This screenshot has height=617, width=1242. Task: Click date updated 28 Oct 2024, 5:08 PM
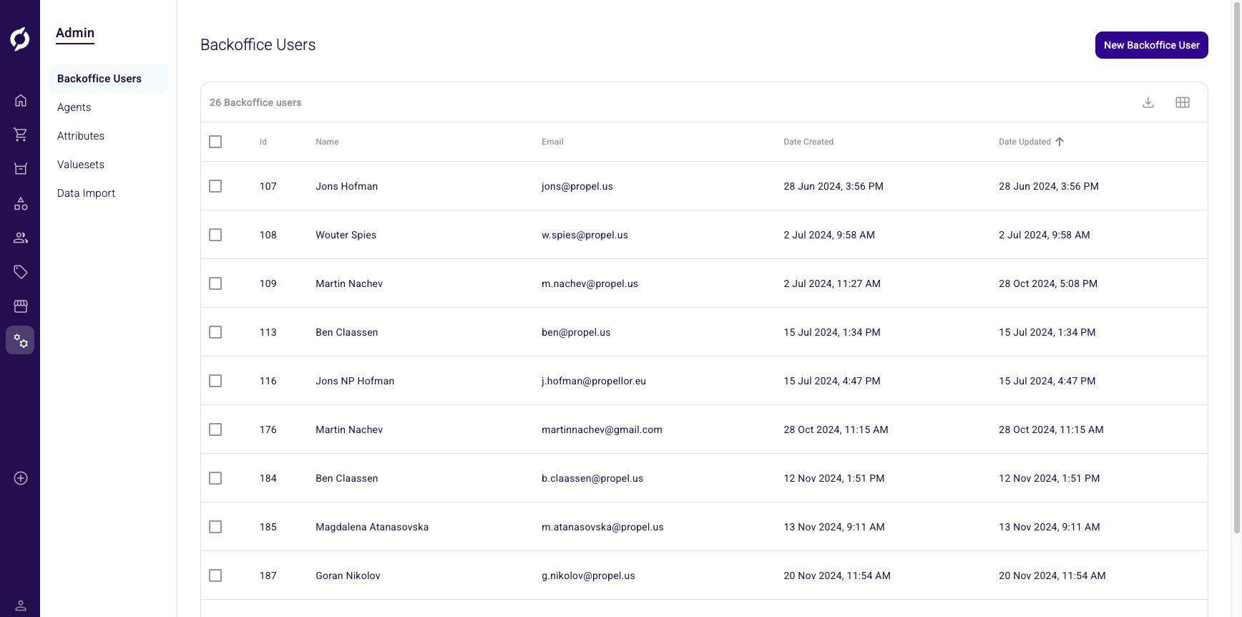pos(1048,283)
